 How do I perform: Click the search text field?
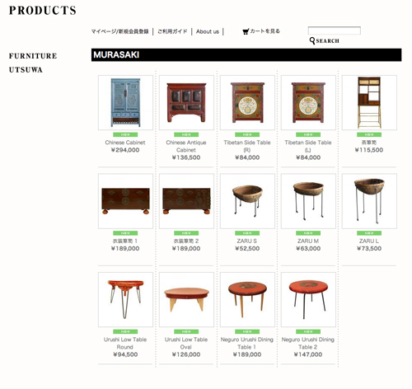(x=335, y=30)
